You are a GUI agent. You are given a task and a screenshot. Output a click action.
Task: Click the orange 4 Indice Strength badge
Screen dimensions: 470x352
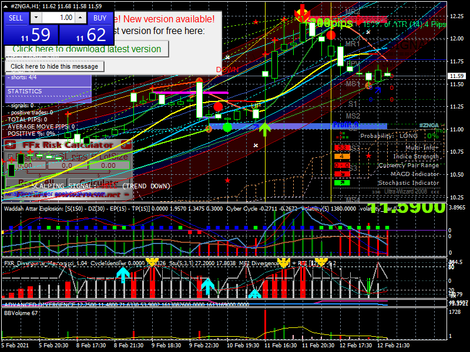tap(342, 156)
